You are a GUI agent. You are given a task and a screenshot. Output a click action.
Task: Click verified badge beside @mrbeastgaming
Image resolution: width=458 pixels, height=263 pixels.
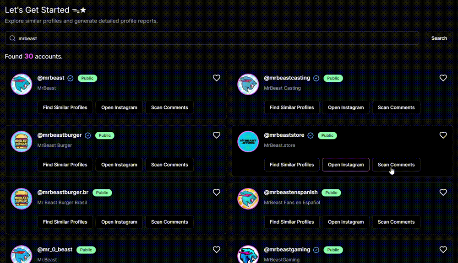(x=316, y=250)
